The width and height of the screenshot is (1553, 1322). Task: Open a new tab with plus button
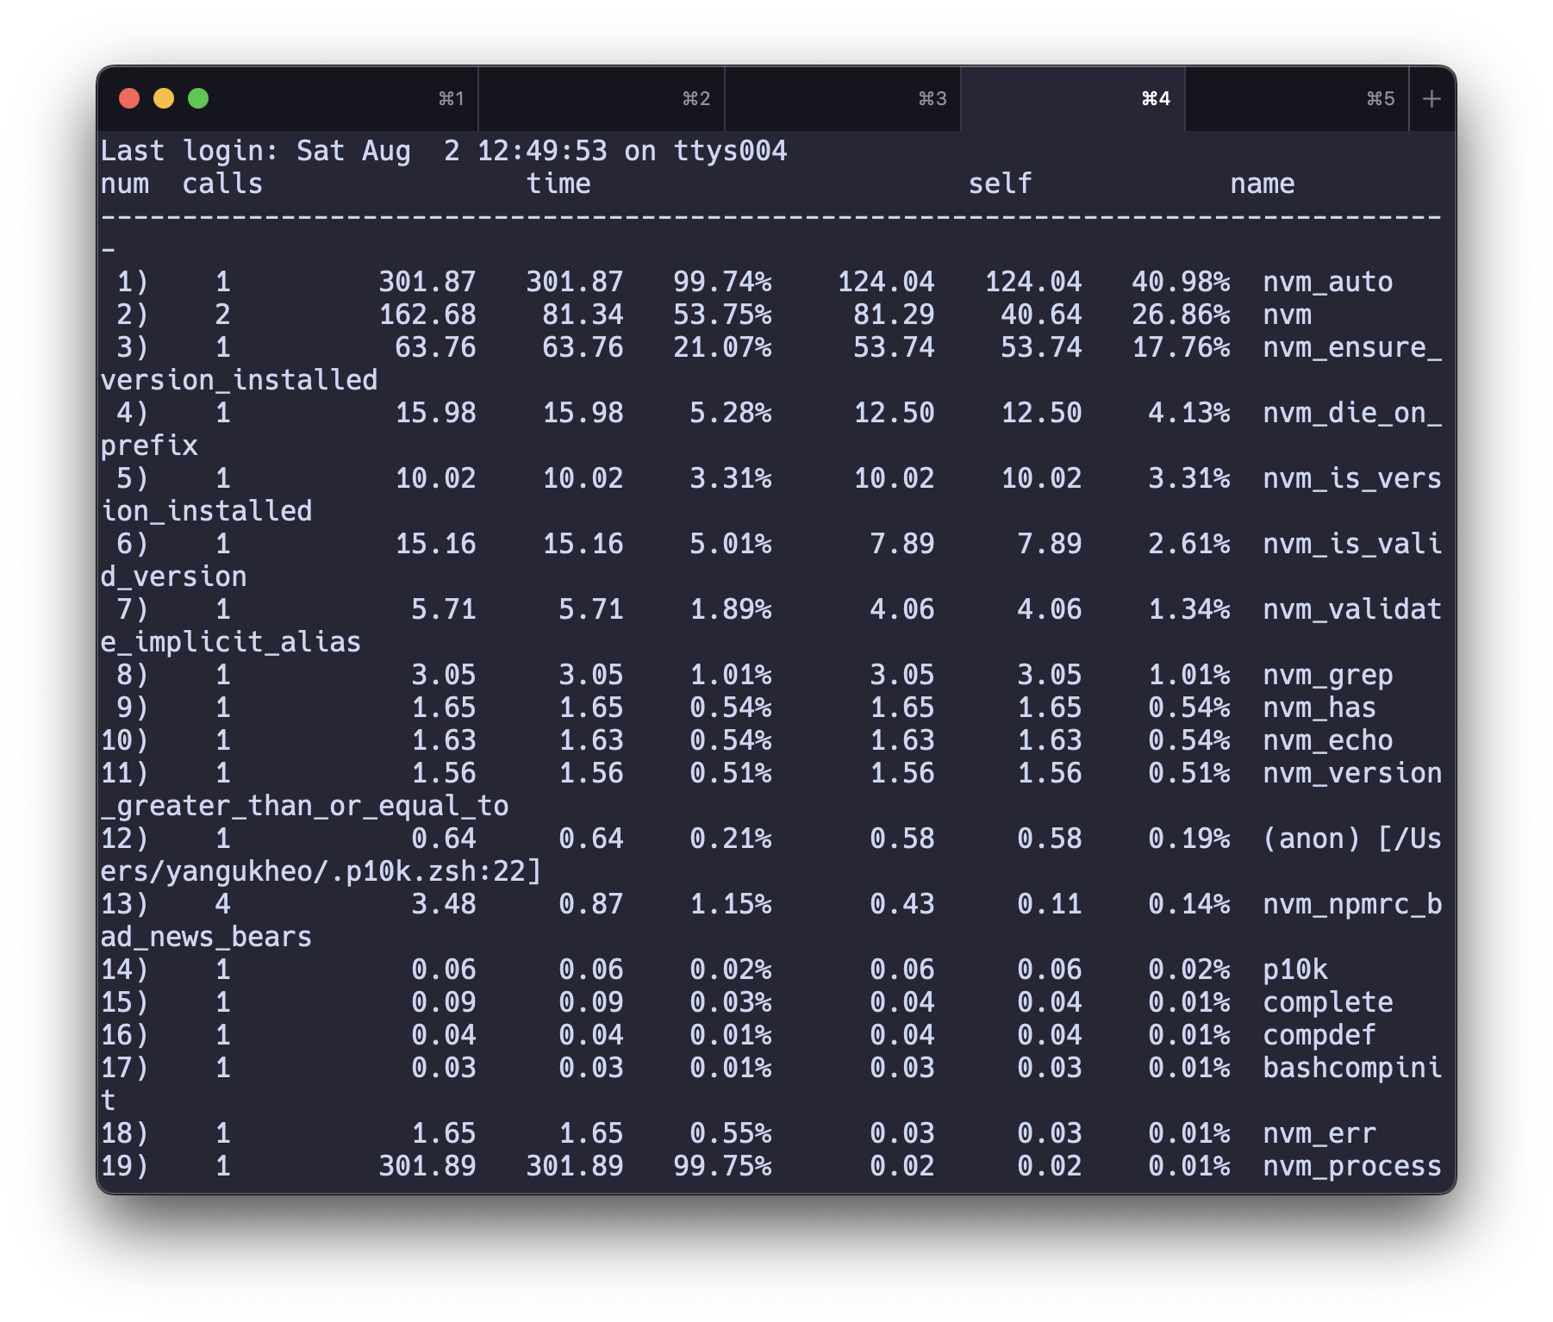(x=1431, y=99)
